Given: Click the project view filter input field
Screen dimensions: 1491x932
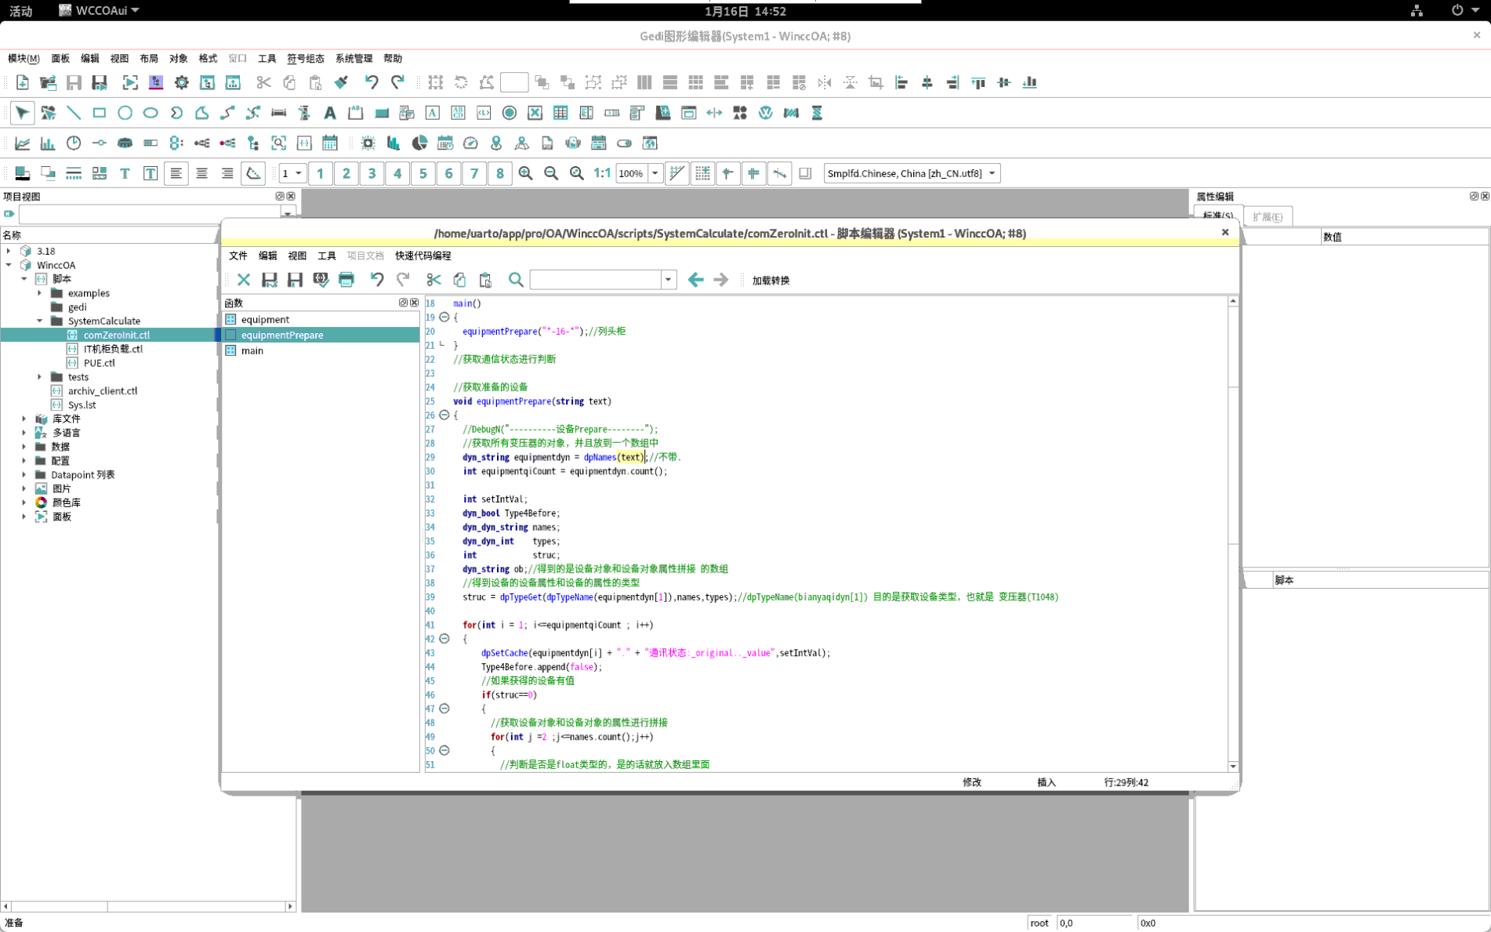Looking at the screenshot, I should (150, 213).
